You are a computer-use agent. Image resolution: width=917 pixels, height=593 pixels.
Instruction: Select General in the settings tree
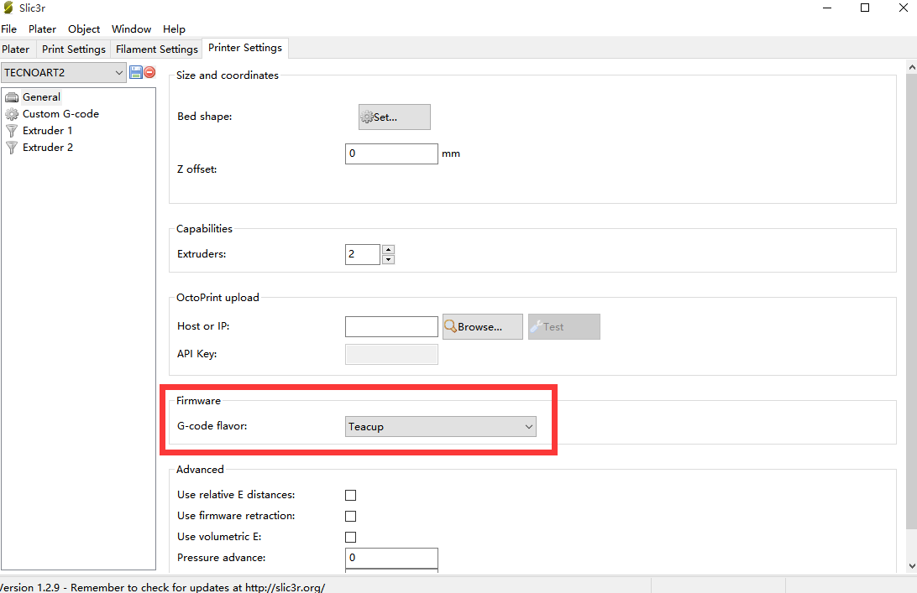[41, 97]
